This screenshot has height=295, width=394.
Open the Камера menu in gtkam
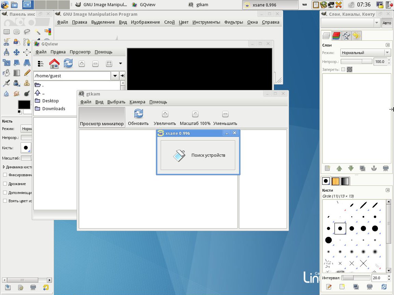[137, 102]
